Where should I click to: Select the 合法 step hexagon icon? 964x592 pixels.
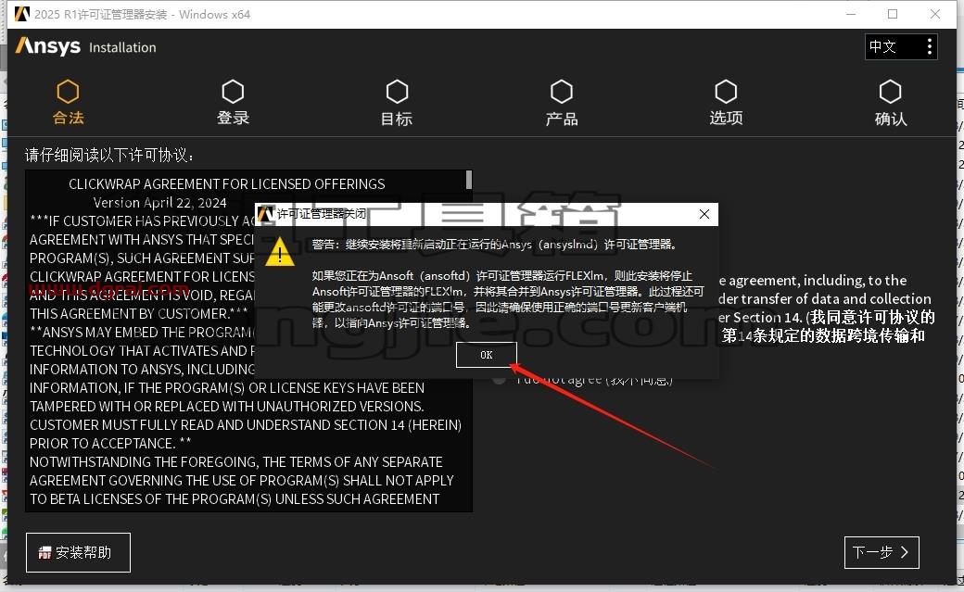point(68,93)
